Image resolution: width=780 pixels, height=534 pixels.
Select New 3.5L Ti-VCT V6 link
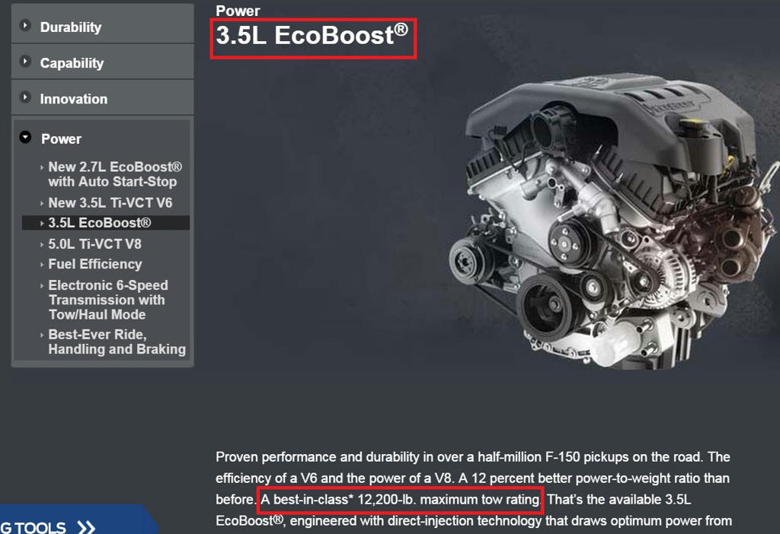110,202
